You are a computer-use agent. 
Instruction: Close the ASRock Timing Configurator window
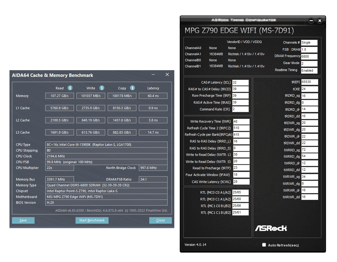[x=320, y=21]
